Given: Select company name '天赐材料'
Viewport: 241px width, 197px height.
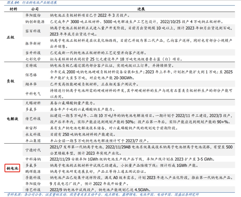Looking at the screenshot, I should coord(33,103).
